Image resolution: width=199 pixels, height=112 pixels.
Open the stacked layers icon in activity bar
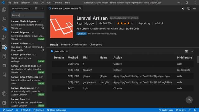(4, 66)
